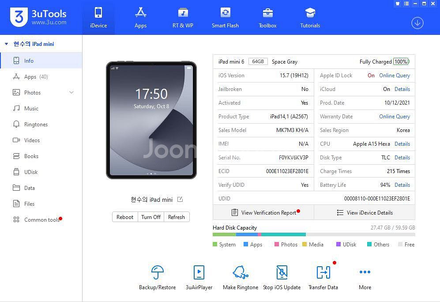Go to the RT & WP tab
The height and width of the screenshot is (302, 440).
pyautogui.click(x=183, y=17)
